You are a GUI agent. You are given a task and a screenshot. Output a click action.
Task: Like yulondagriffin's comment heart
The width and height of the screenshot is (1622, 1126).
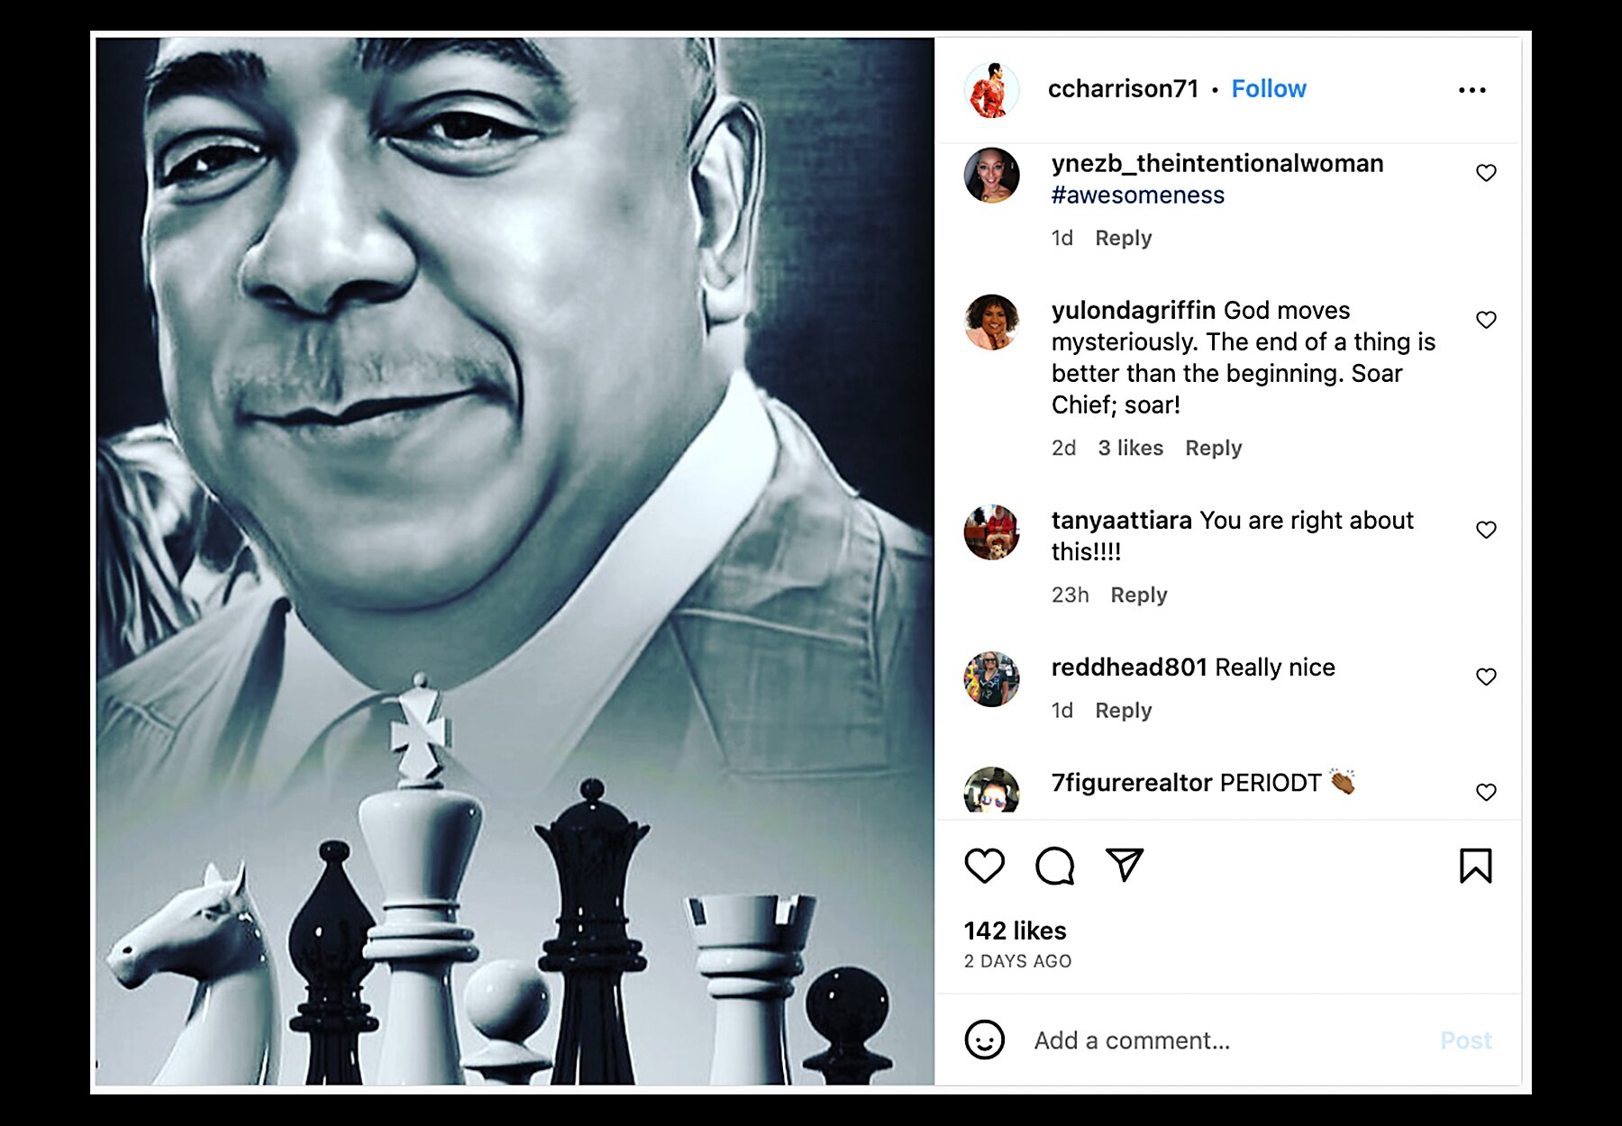click(x=1487, y=318)
